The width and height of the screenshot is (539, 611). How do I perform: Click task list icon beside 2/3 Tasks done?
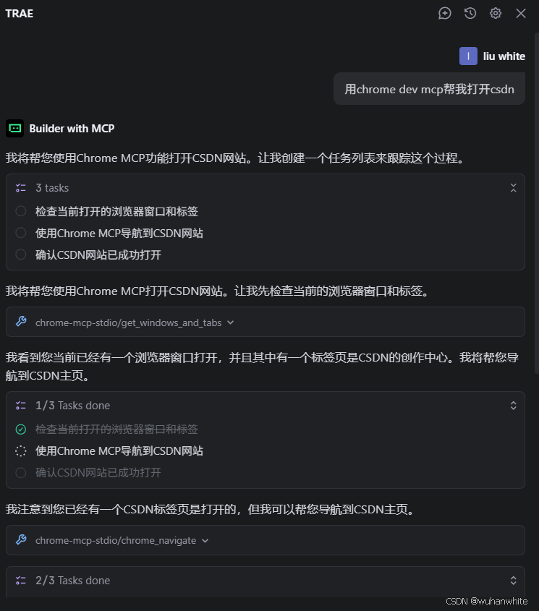pyautogui.click(x=21, y=581)
